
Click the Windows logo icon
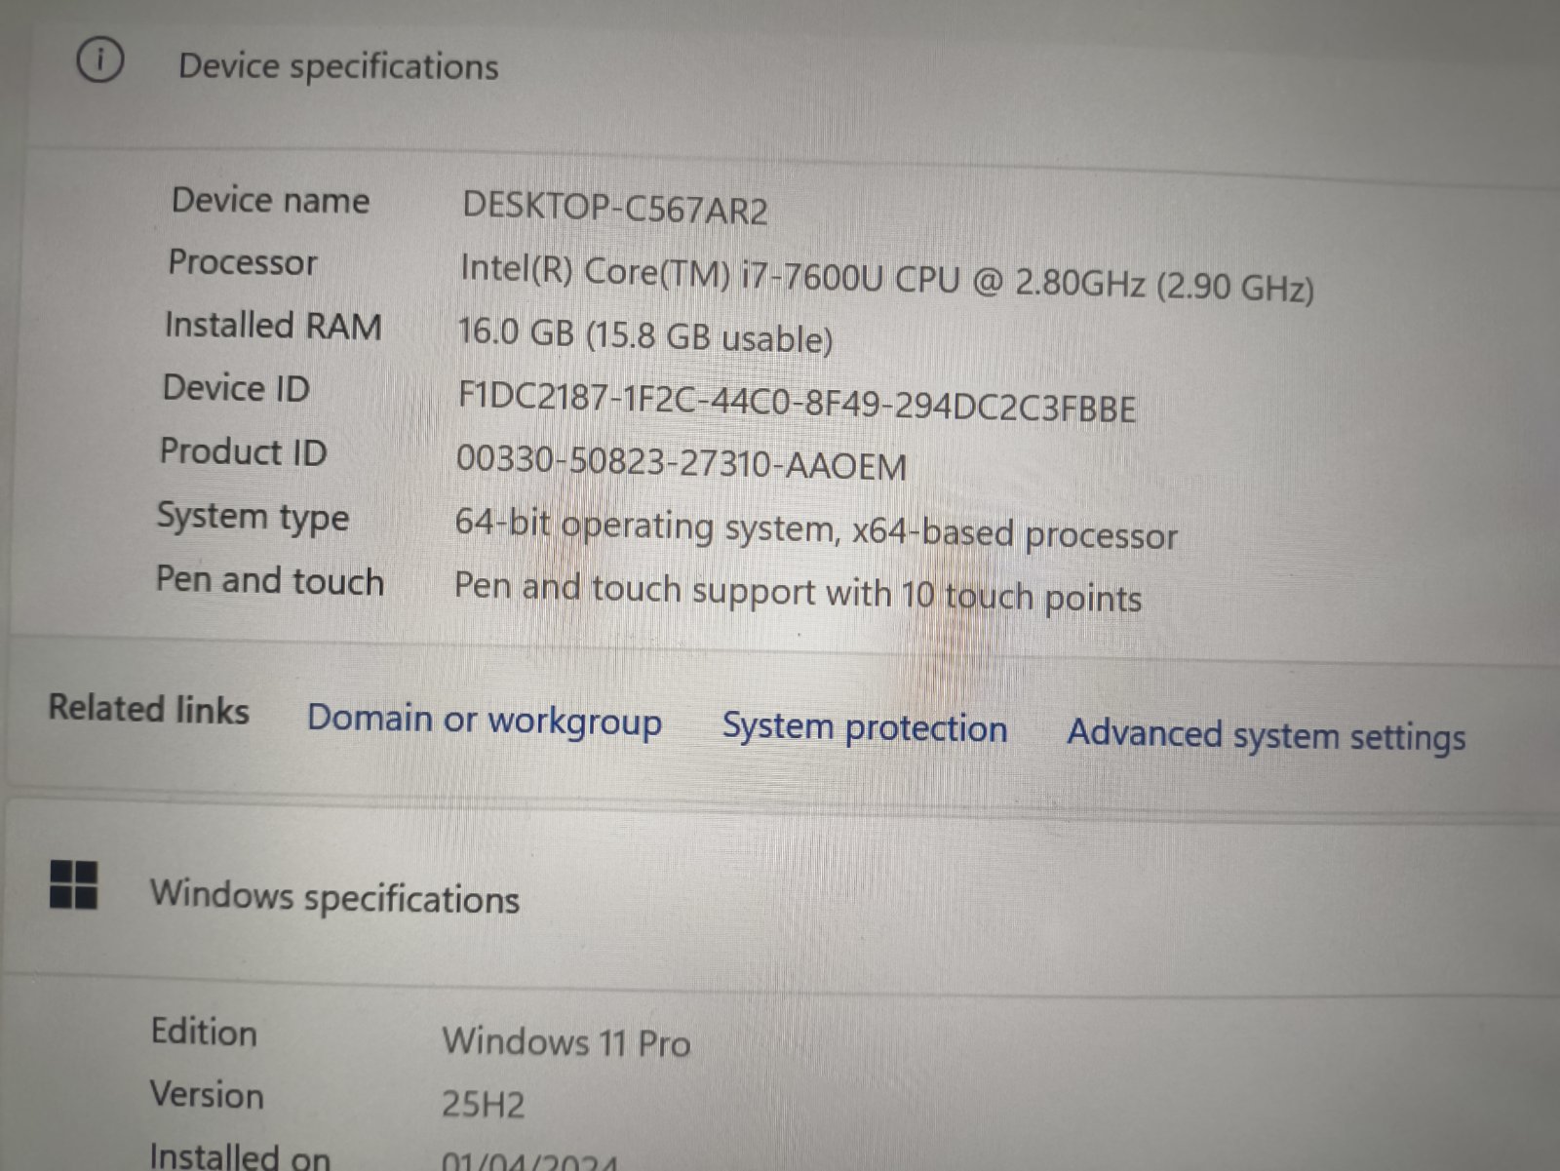[x=73, y=884]
